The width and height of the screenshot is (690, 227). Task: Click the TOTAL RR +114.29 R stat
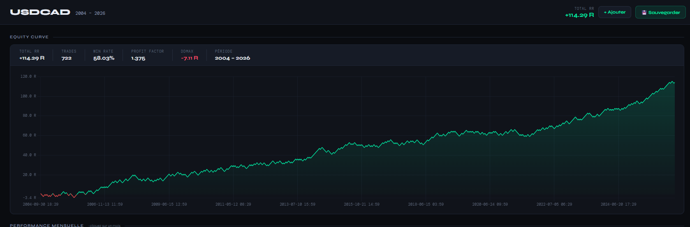tap(32, 55)
